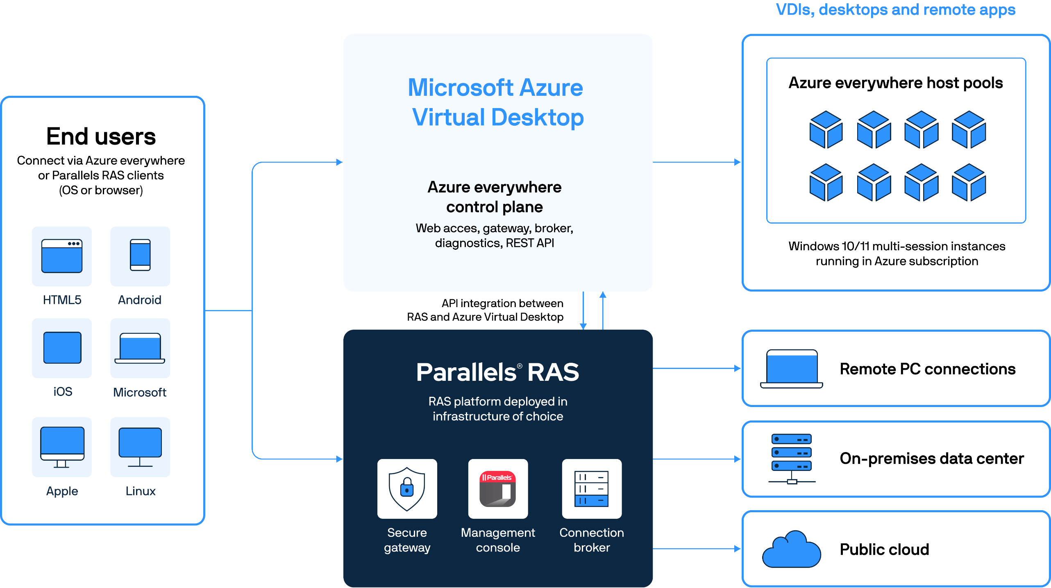Click the Microsoft laptop icon
This screenshot has width=1051, height=588.
[140, 348]
